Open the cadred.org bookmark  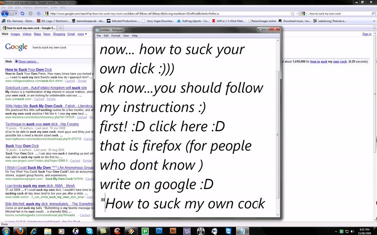point(329,21)
